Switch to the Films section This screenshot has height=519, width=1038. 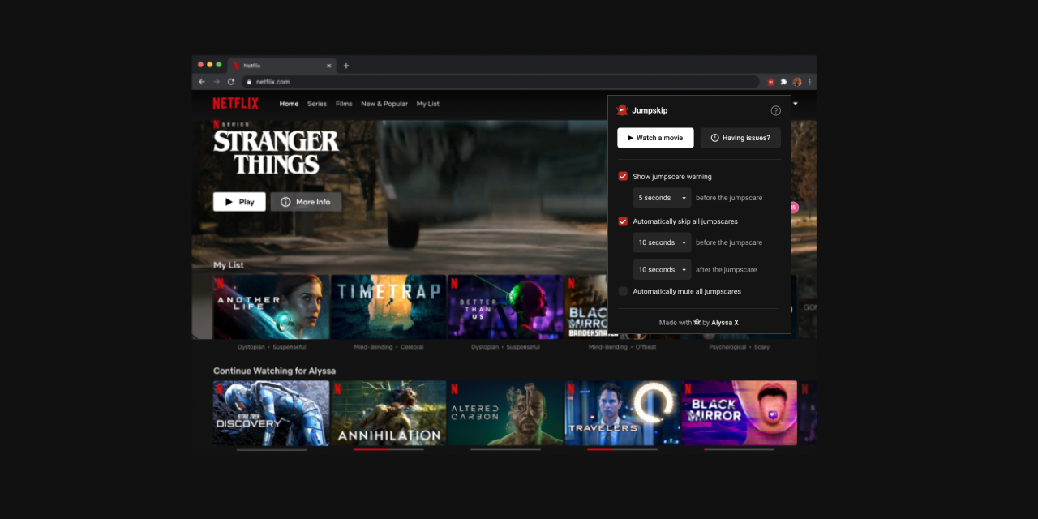pos(344,104)
